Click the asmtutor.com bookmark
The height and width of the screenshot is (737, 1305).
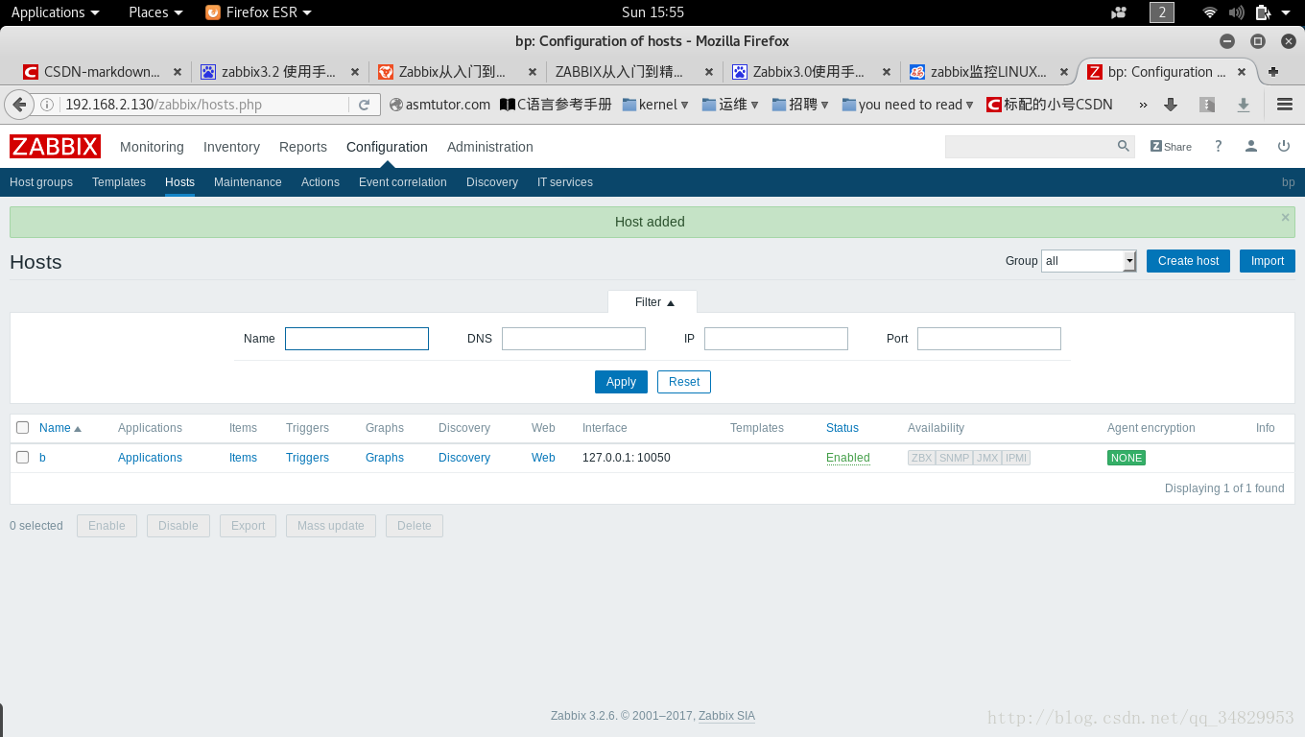439,105
